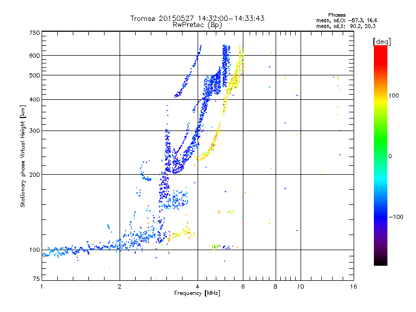Click the x-axis tick label '2'
The image size is (416, 312).
tap(120, 287)
